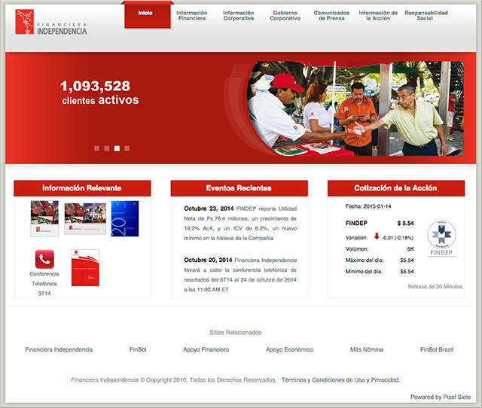Click the Fecha: 2015-01-14 text
The height and width of the screenshot is (408, 482).
coord(368,206)
